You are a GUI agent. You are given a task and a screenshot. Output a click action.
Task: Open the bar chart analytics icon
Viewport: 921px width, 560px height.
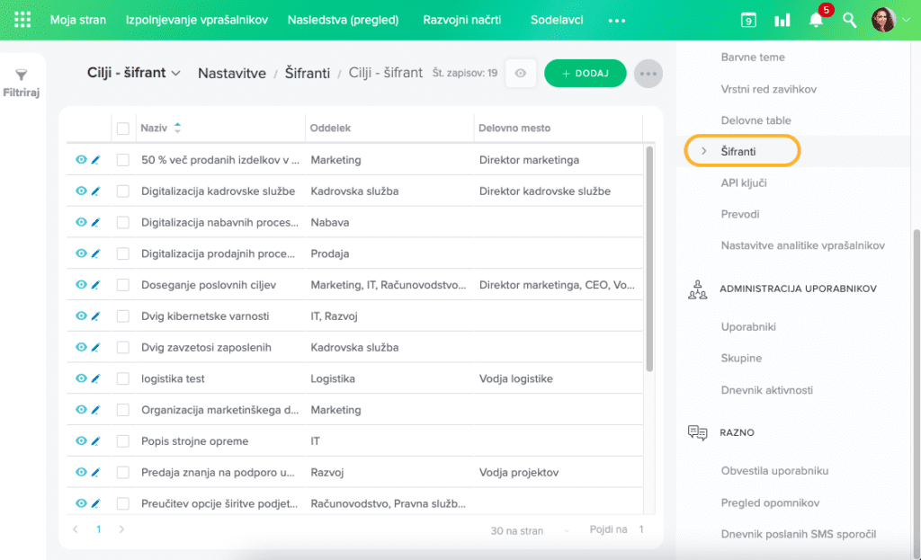tap(782, 20)
